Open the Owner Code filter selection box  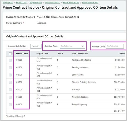coord(115,46)
